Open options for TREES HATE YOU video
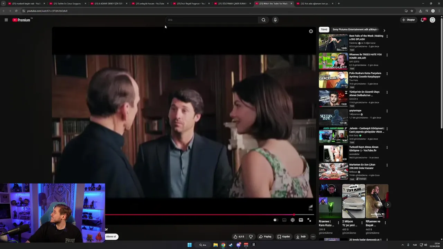 coord(387,55)
